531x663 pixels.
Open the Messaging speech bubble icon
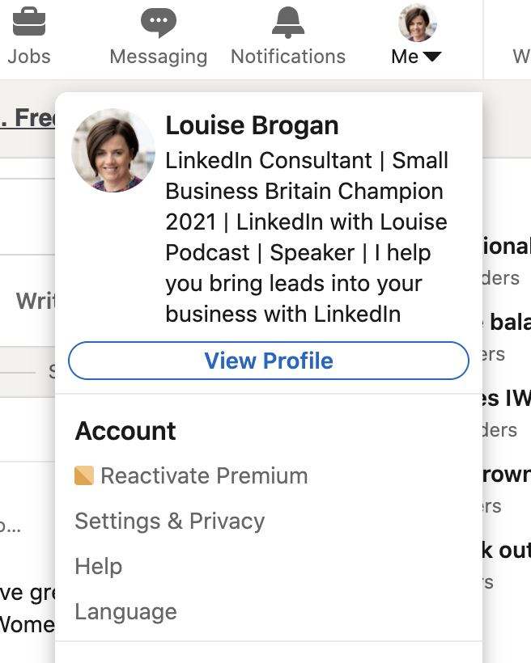(159, 23)
